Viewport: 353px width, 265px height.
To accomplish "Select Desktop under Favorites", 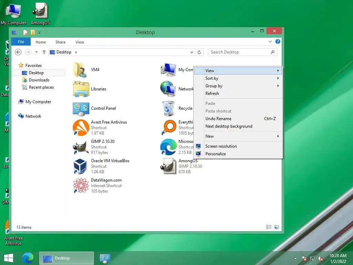I will click(39, 73).
